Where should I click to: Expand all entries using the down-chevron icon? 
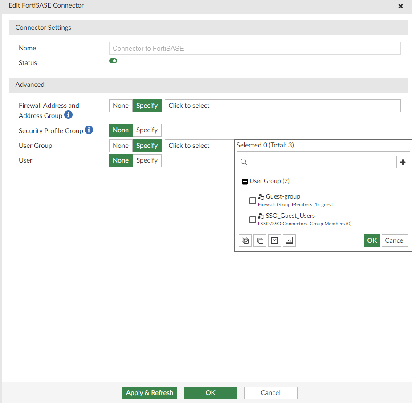274,240
